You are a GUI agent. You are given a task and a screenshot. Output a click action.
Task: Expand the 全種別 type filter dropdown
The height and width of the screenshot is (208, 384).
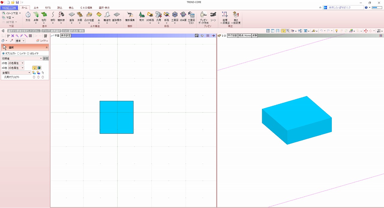[x=16, y=72]
